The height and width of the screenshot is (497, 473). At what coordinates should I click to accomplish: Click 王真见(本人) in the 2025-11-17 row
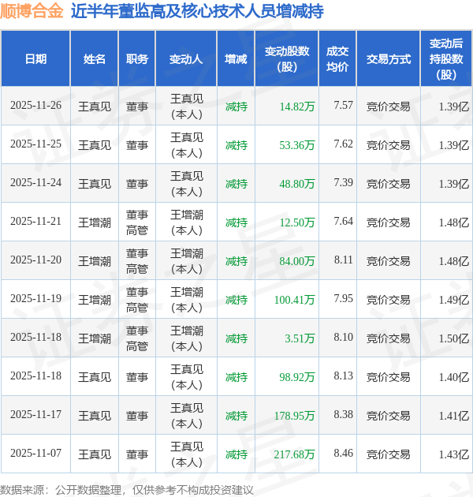(187, 416)
